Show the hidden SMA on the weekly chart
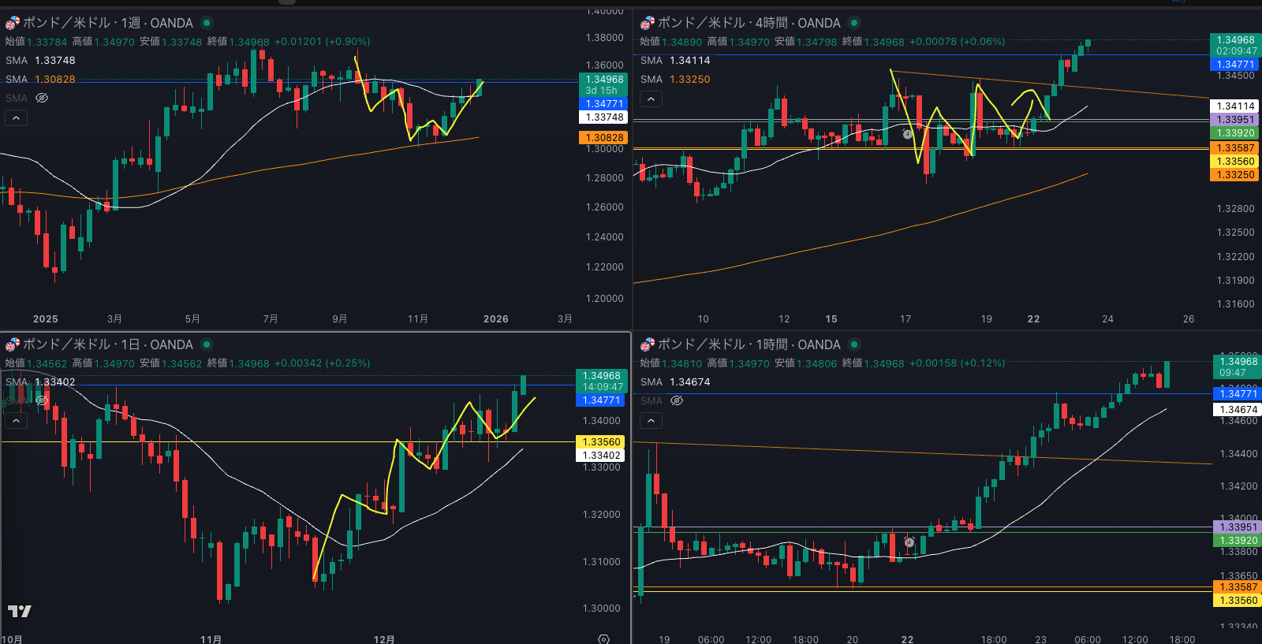Screen dimensions: 1262x644 (x=42, y=99)
